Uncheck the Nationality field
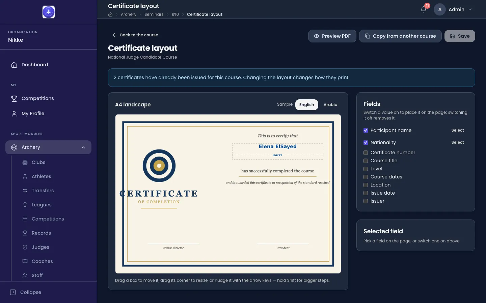This screenshot has width=486, height=303. (x=366, y=142)
